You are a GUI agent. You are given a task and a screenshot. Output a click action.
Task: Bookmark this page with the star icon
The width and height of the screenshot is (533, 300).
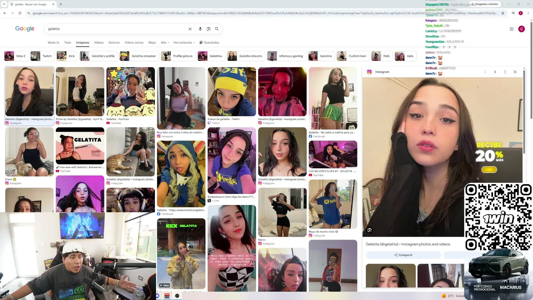click(x=503, y=13)
